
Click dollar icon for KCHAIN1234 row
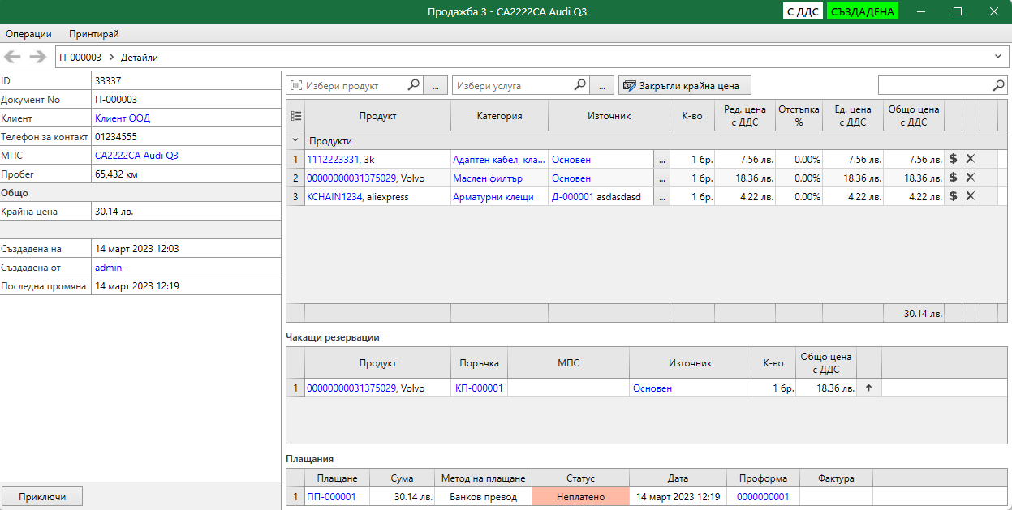click(954, 196)
